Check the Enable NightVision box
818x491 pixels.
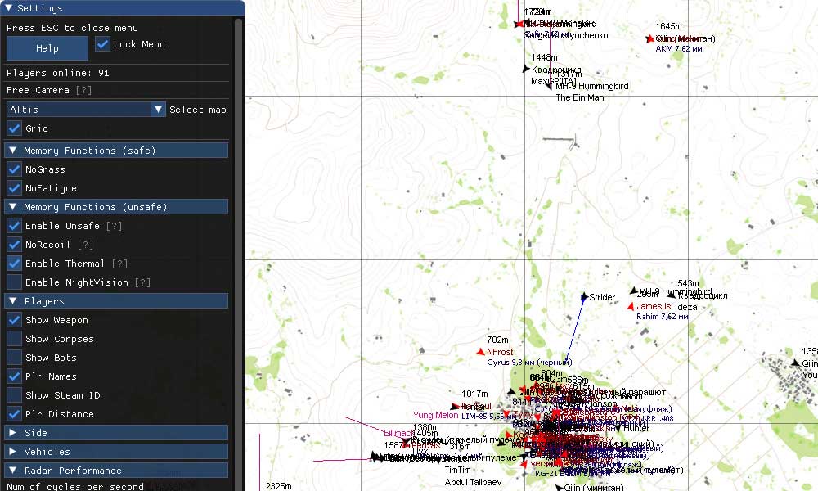[14, 282]
